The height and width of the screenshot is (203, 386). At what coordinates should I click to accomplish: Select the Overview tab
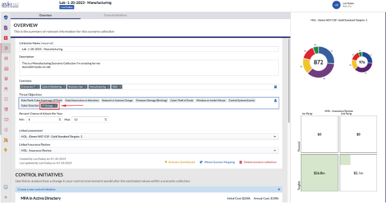(46, 15)
